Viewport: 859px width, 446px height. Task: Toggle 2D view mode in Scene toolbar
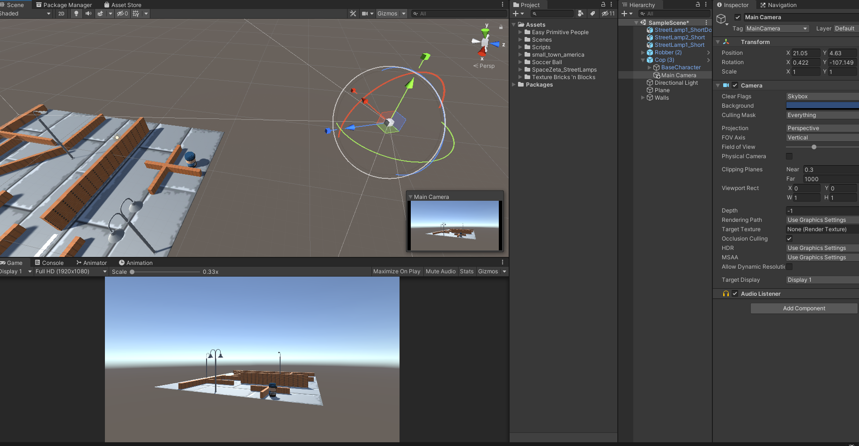61,14
